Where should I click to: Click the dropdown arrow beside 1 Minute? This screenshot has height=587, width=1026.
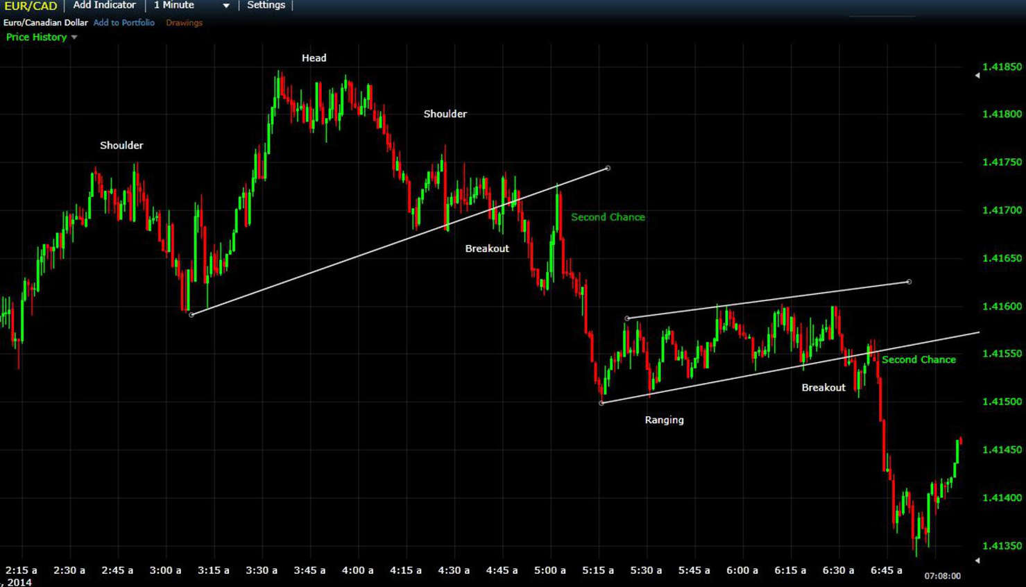(x=226, y=6)
